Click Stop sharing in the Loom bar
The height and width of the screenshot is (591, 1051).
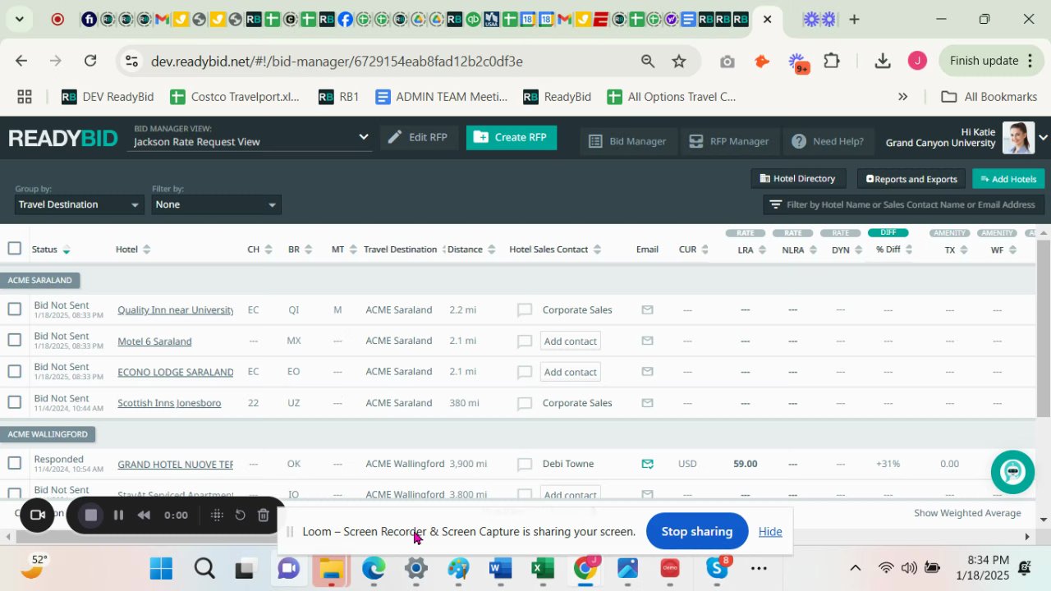[x=696, y=531]
